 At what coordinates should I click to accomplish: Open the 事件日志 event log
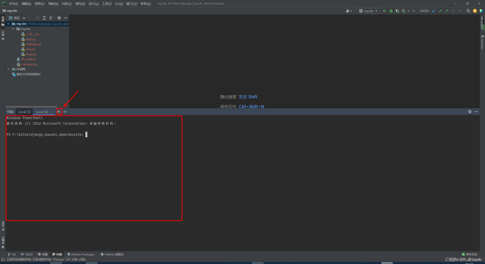(470, 254)
